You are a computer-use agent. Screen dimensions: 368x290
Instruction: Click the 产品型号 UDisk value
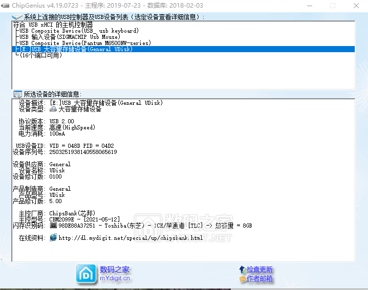click(57, 195)
